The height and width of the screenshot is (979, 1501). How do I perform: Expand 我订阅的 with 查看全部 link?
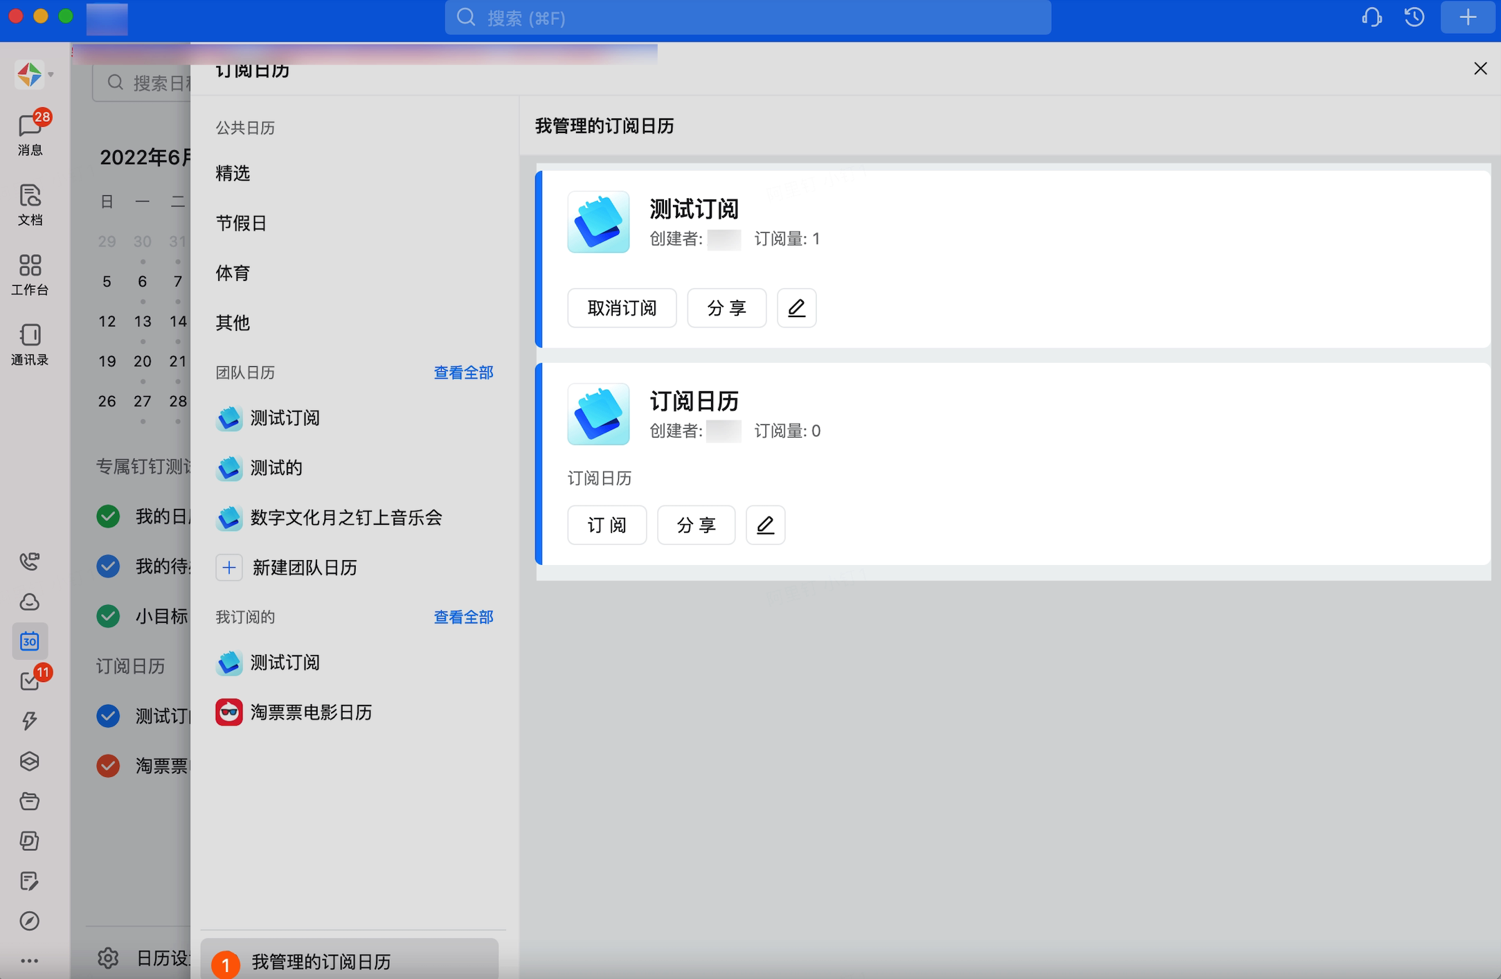tap(463, 617)
